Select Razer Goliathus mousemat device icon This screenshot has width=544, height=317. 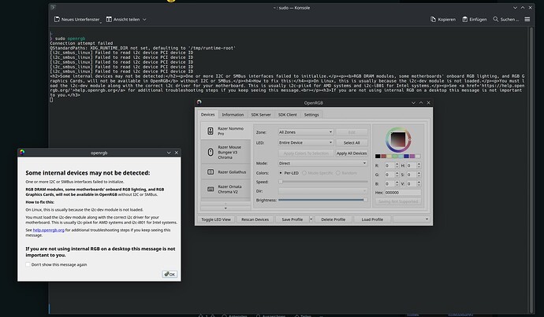tap(211, 172)
